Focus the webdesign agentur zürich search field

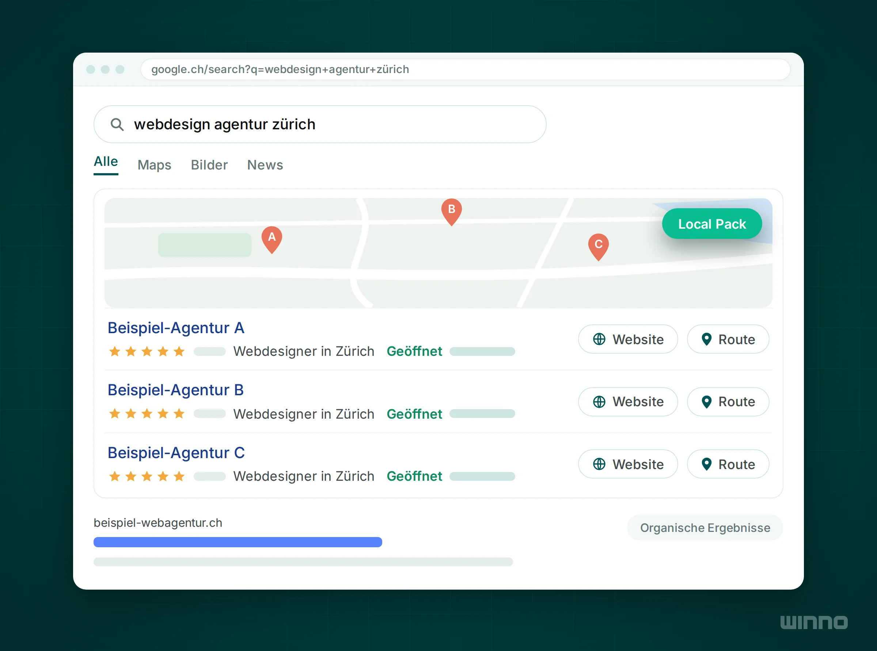coord(320,125)
